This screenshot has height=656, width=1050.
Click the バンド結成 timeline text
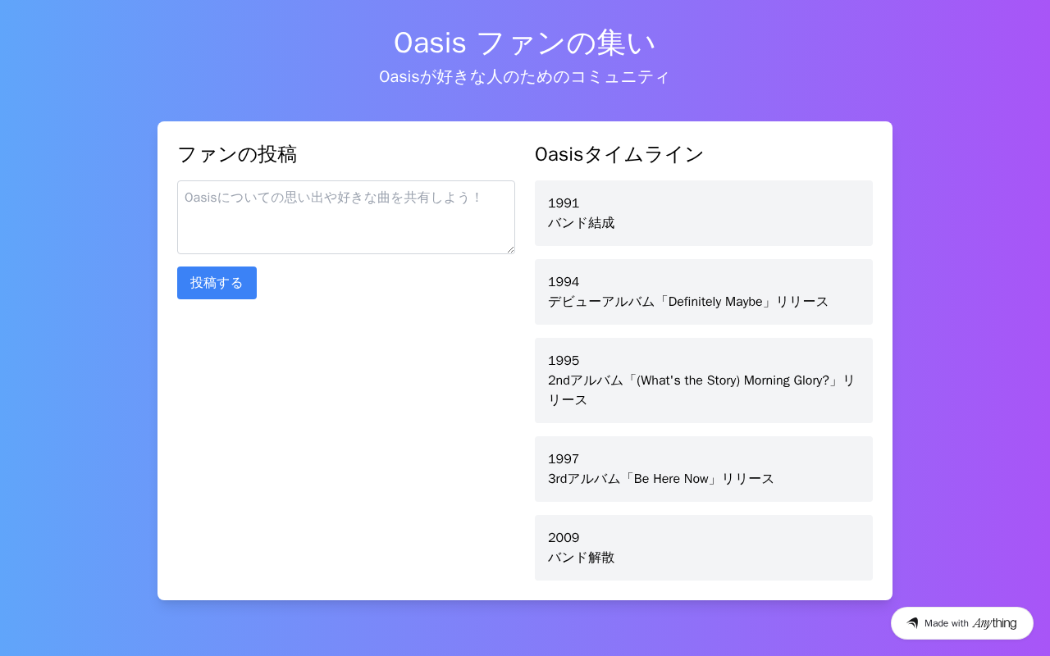click(x=581, y=223)
